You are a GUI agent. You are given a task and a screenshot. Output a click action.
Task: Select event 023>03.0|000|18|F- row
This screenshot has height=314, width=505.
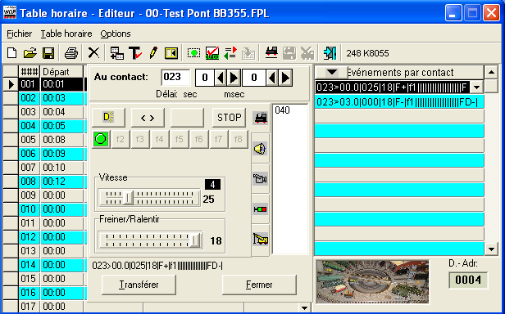[x=399, y=102]
